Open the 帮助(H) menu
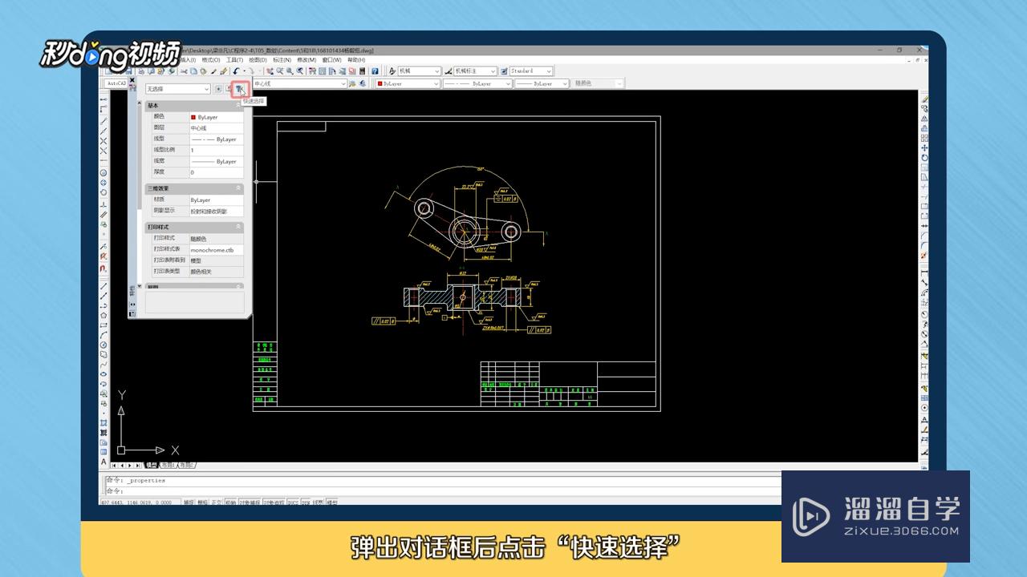 (x=356, y=60)
